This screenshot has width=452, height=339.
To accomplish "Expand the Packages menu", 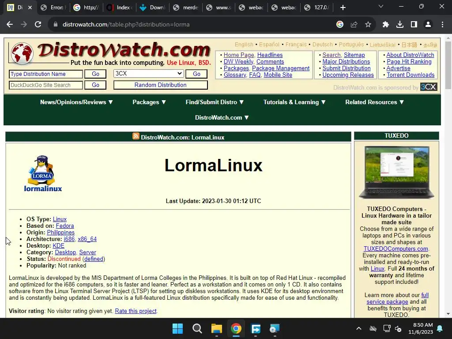I will click(149, 102).
